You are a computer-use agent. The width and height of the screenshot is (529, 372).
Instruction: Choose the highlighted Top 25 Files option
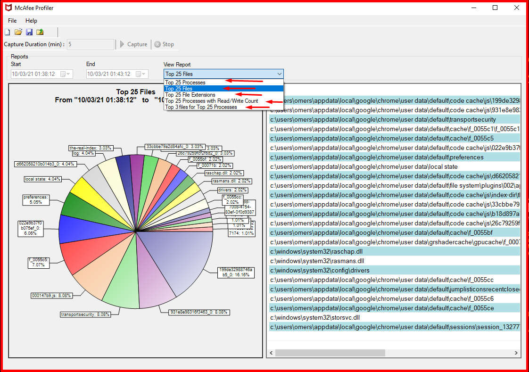point(223,89)
